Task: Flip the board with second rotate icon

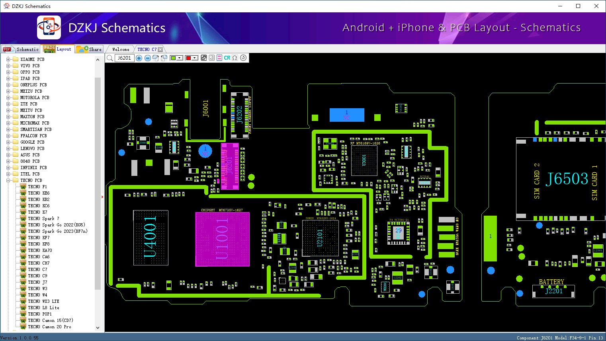Action: coord(164,58)
